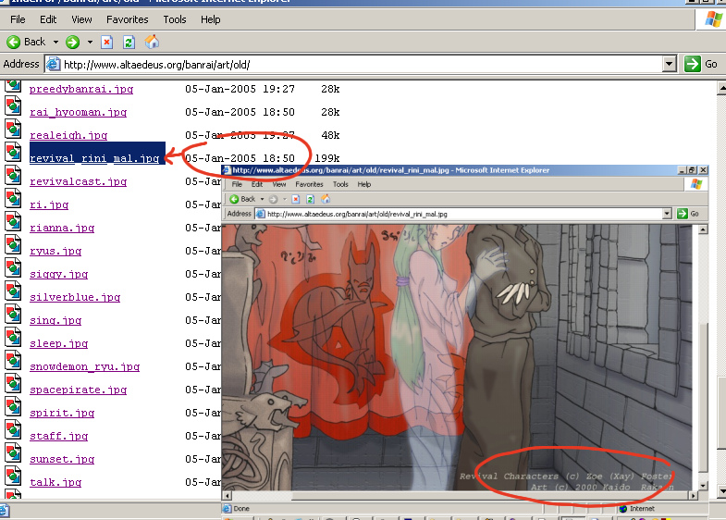
Task: Click file icon beside sing.jpg
Action: 13,315
